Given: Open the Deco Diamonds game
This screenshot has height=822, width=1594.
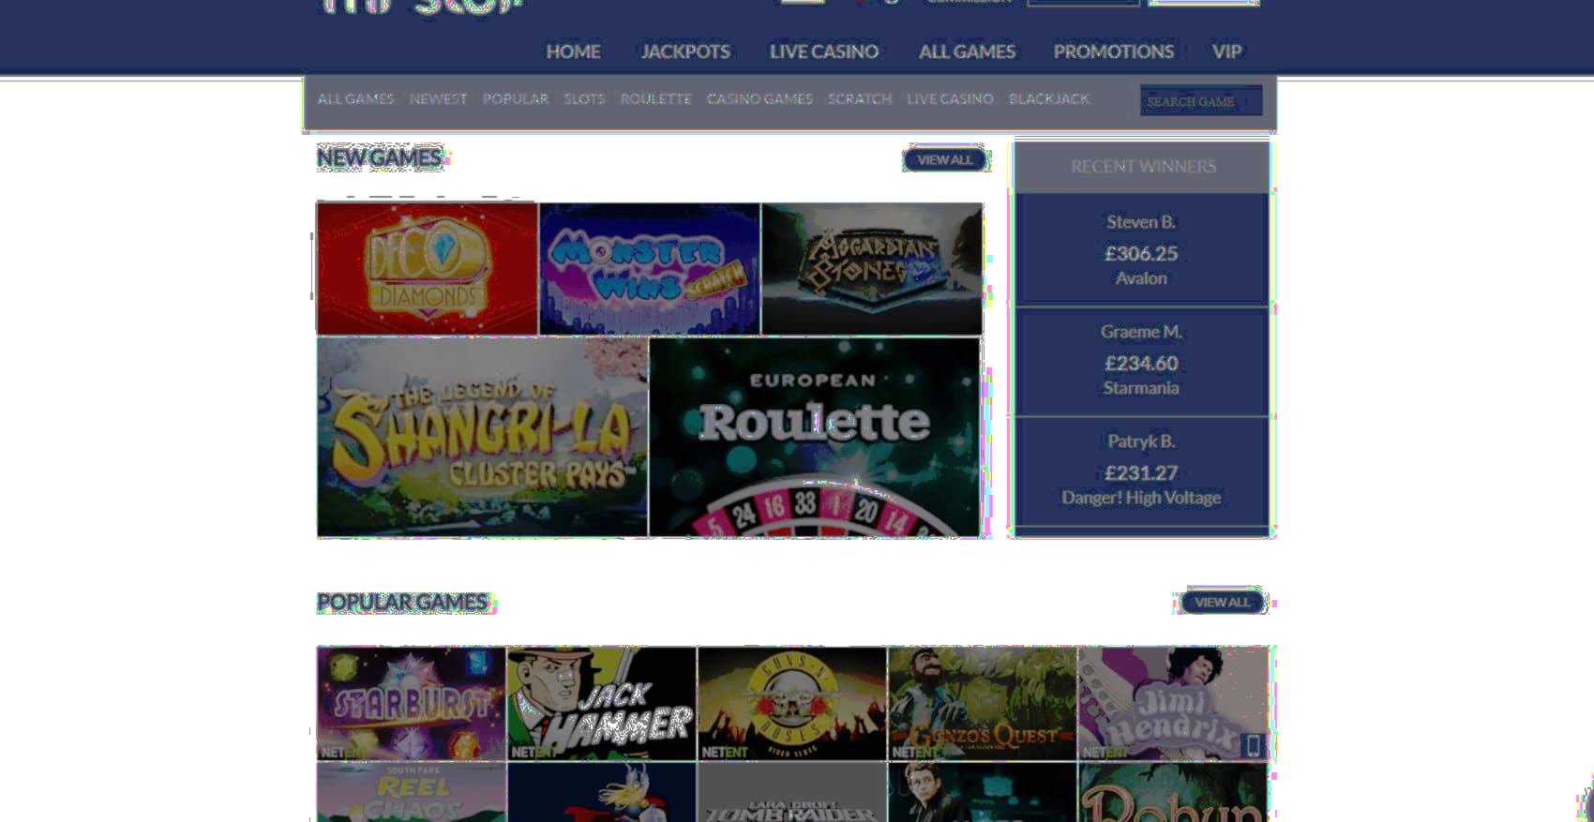Looking at the screenshot, I should pos(428,269).
